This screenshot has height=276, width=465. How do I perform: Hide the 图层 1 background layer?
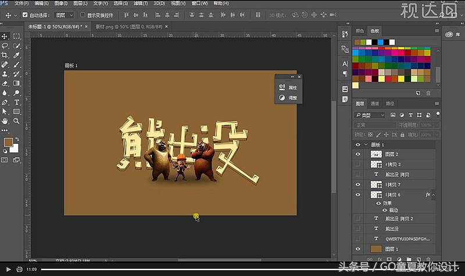[358, 249]
